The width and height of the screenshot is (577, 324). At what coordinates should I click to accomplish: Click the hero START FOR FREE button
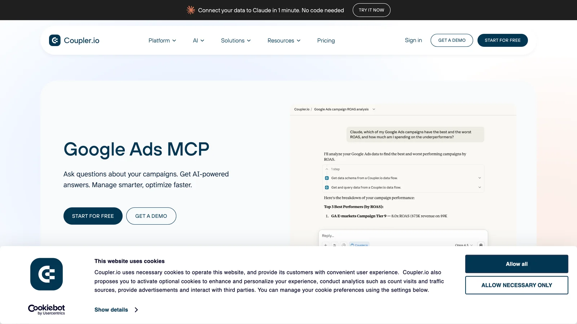pos(93,216)
